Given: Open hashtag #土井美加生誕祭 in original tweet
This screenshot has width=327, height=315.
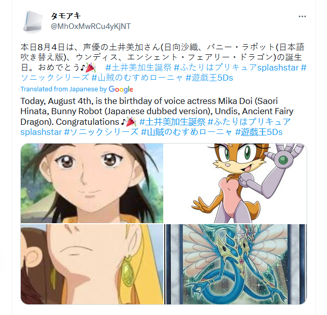Looking at the screenshot, I should click(138, 67).
